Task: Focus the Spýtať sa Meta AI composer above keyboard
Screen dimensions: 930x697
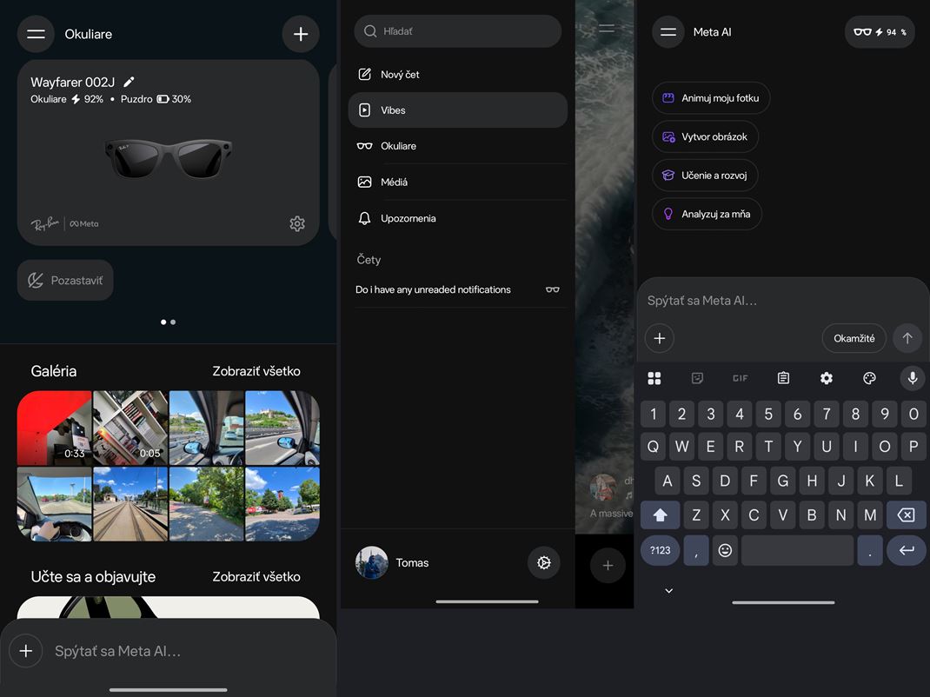Action: coord(783,301)
